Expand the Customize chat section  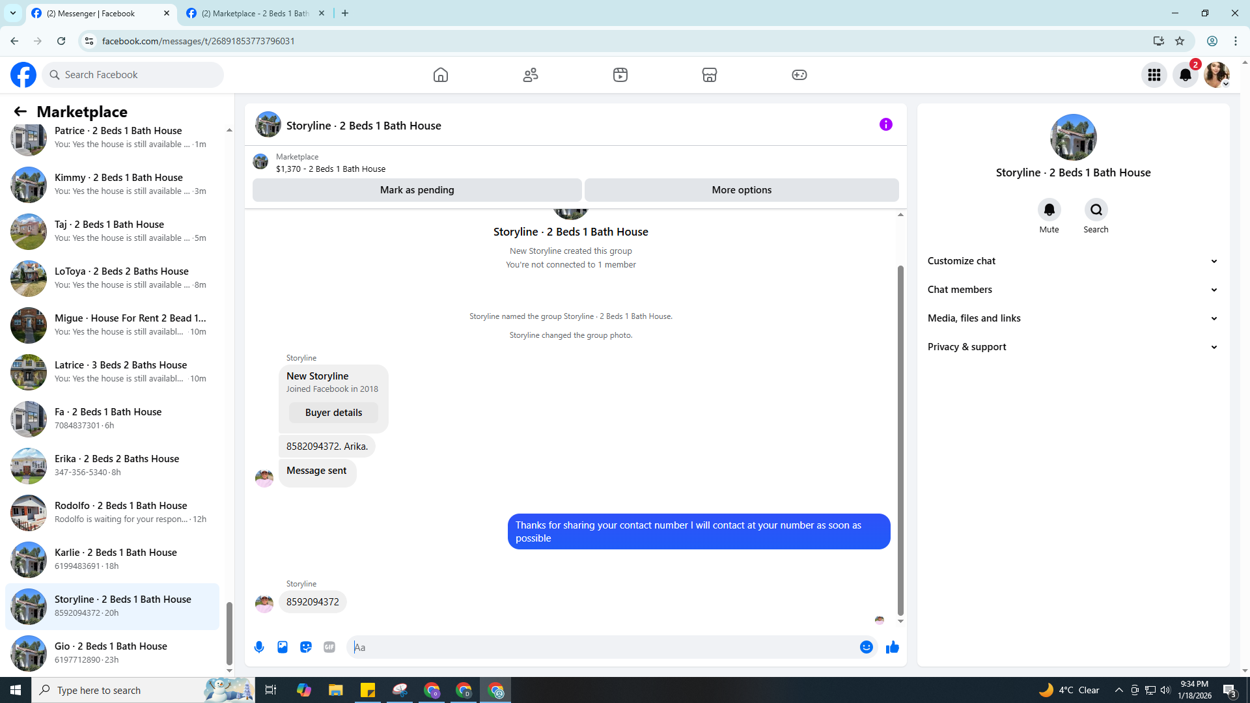1072,261
